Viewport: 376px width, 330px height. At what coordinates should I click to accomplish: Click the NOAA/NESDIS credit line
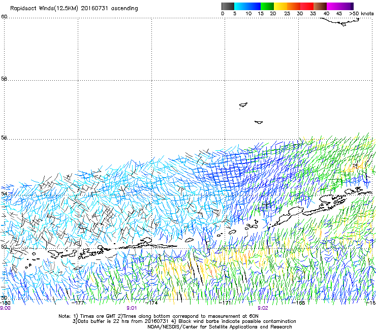coord(220,326)
